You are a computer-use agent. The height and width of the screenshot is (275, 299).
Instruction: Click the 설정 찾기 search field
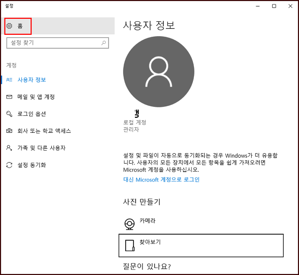click(x=58, y=43)
